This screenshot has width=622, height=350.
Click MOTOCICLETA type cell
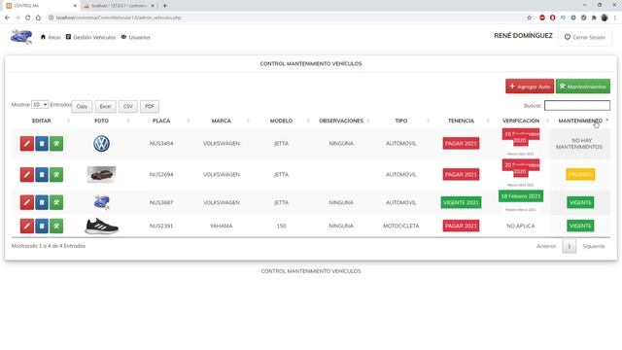pos(401,226)
